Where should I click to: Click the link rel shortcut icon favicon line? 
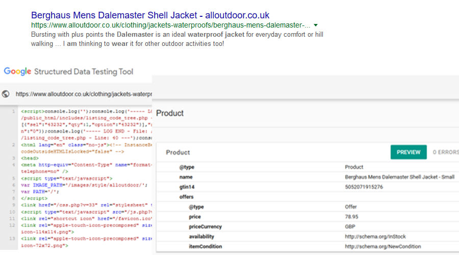[86, 219]
